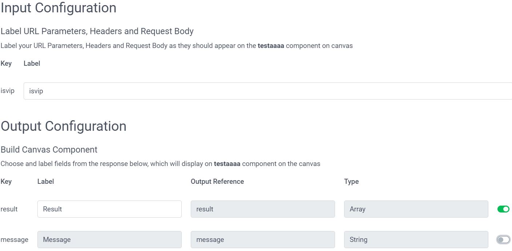Click the Label URL Parameters subheading
512x251 pixels.
(97, 31)
